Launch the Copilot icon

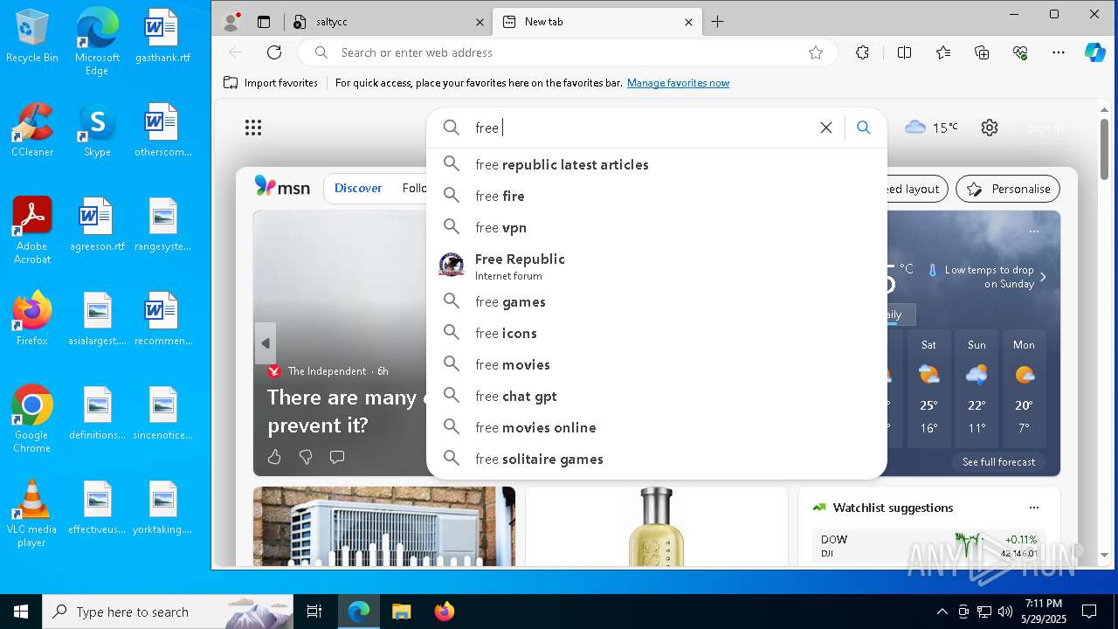(1094, 52)
